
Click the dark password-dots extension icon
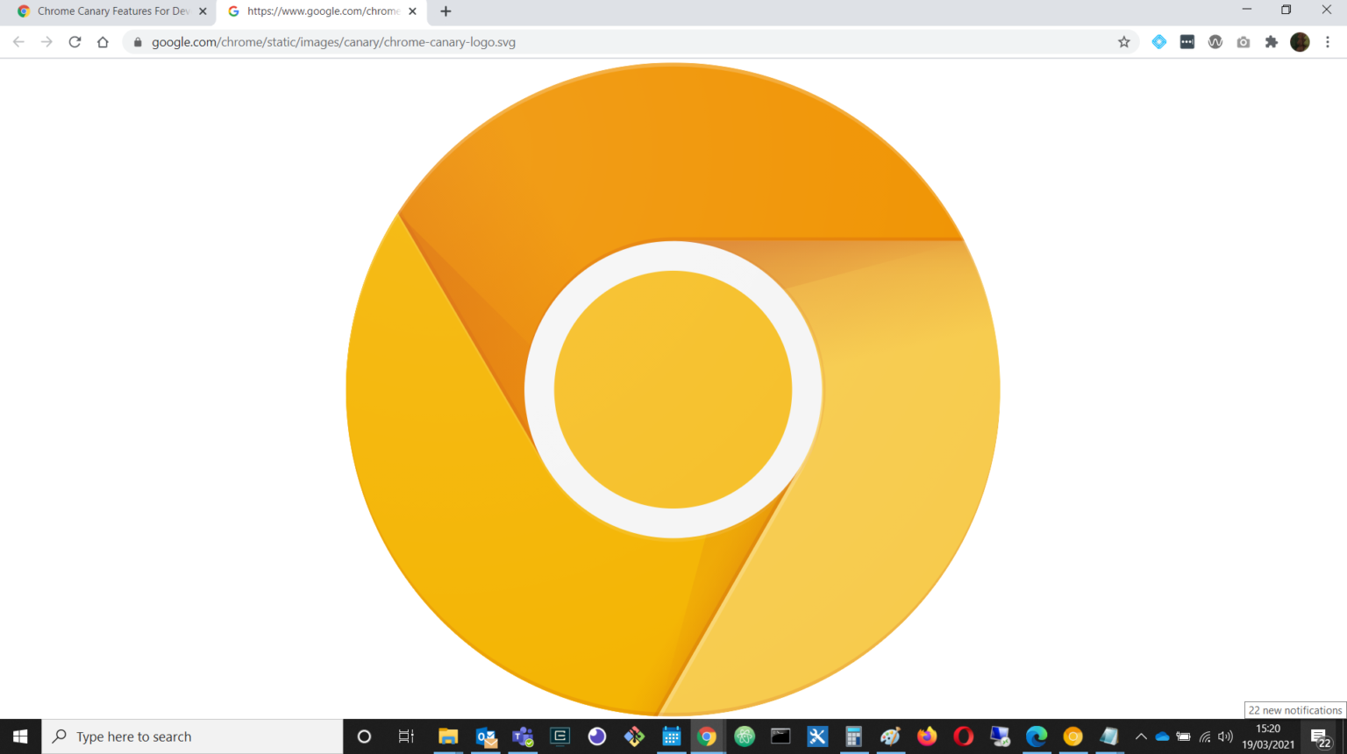point(1187,42)
